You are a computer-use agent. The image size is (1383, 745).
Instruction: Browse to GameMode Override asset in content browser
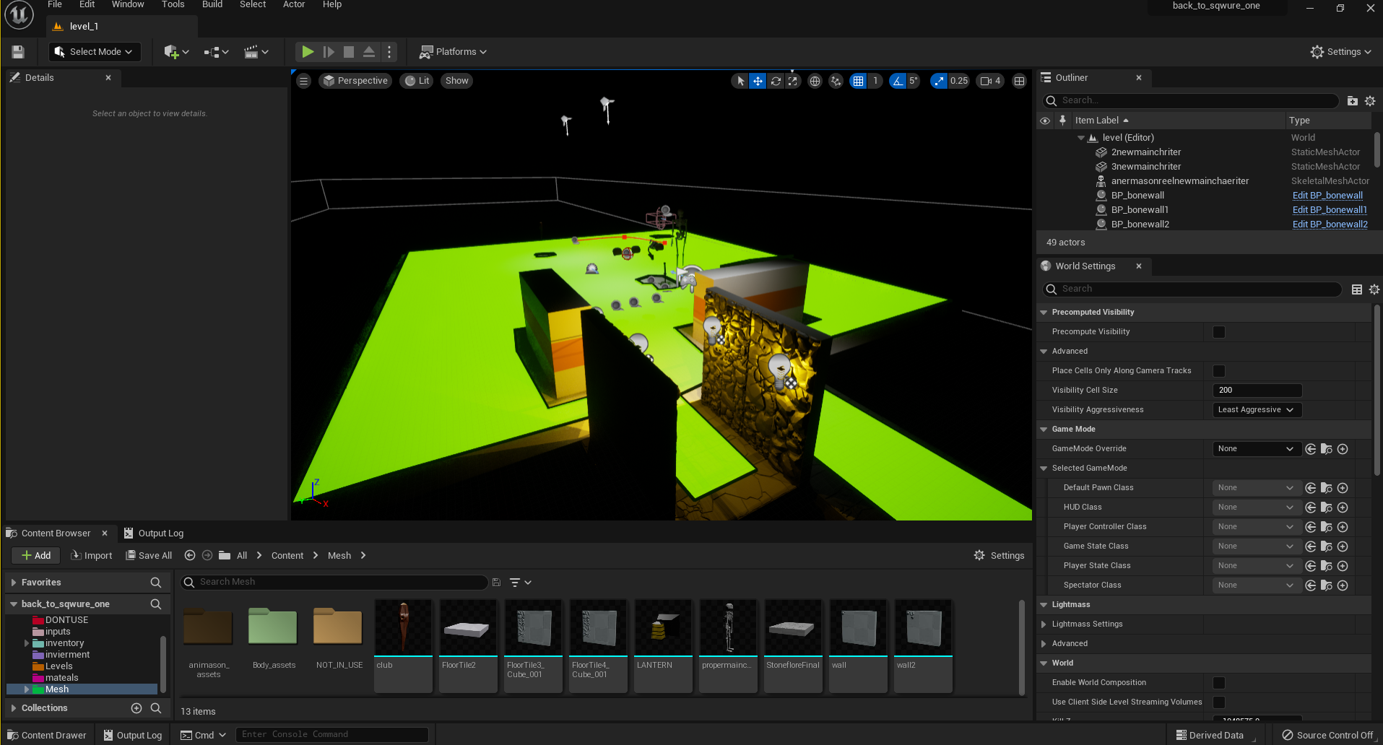click(1327, 449)
